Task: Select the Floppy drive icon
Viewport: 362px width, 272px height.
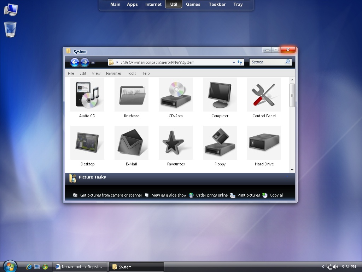Action: [220, 143]
